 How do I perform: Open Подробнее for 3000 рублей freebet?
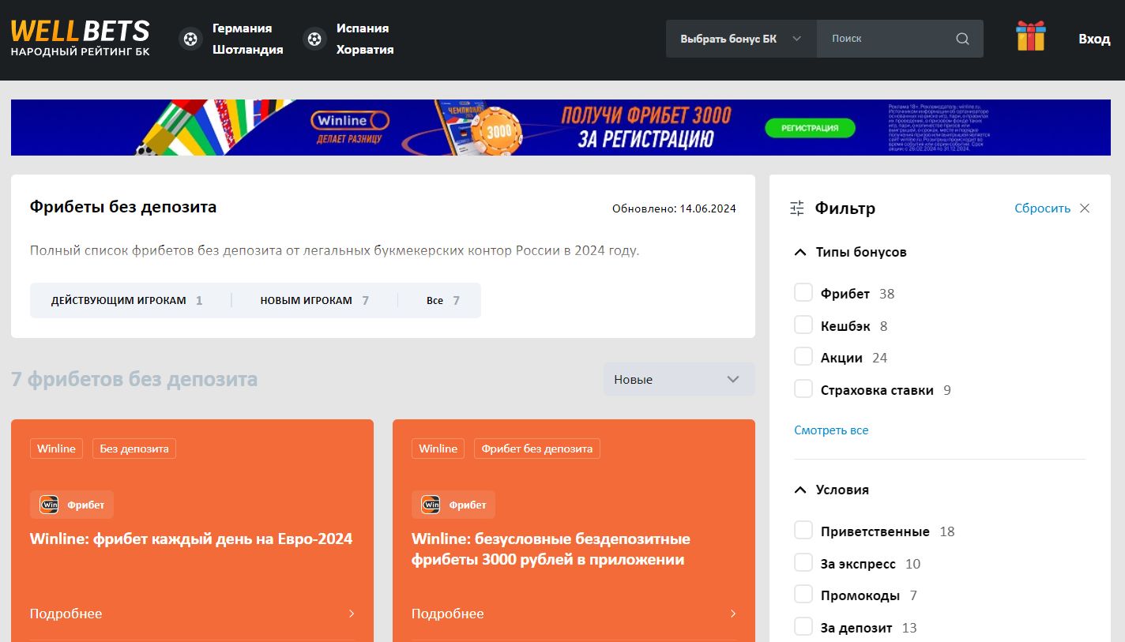[x=574, y=614]
